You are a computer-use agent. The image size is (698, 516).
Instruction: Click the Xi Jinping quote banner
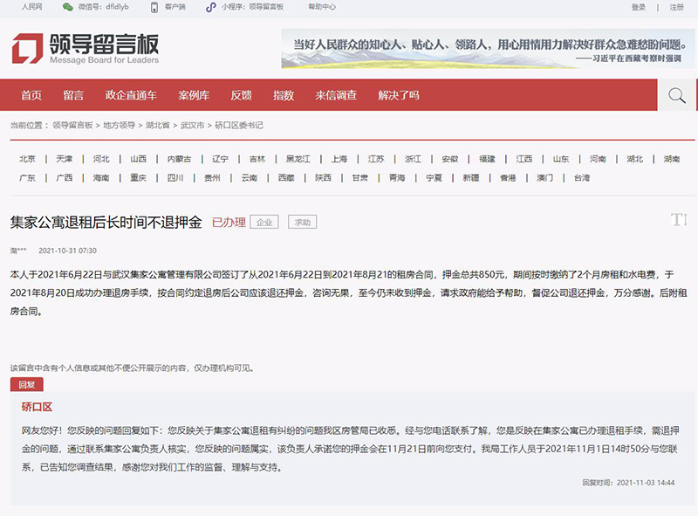coord(488,49)
